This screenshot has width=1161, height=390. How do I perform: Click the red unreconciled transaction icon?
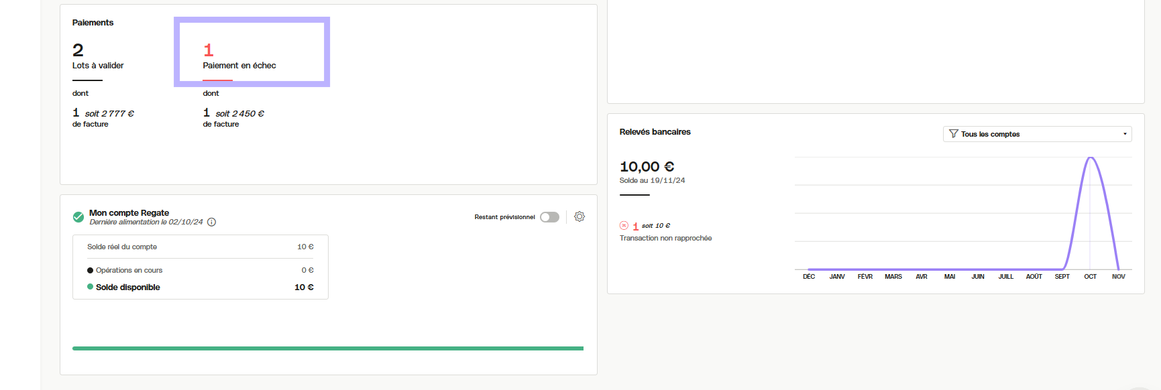pos(624,226)
